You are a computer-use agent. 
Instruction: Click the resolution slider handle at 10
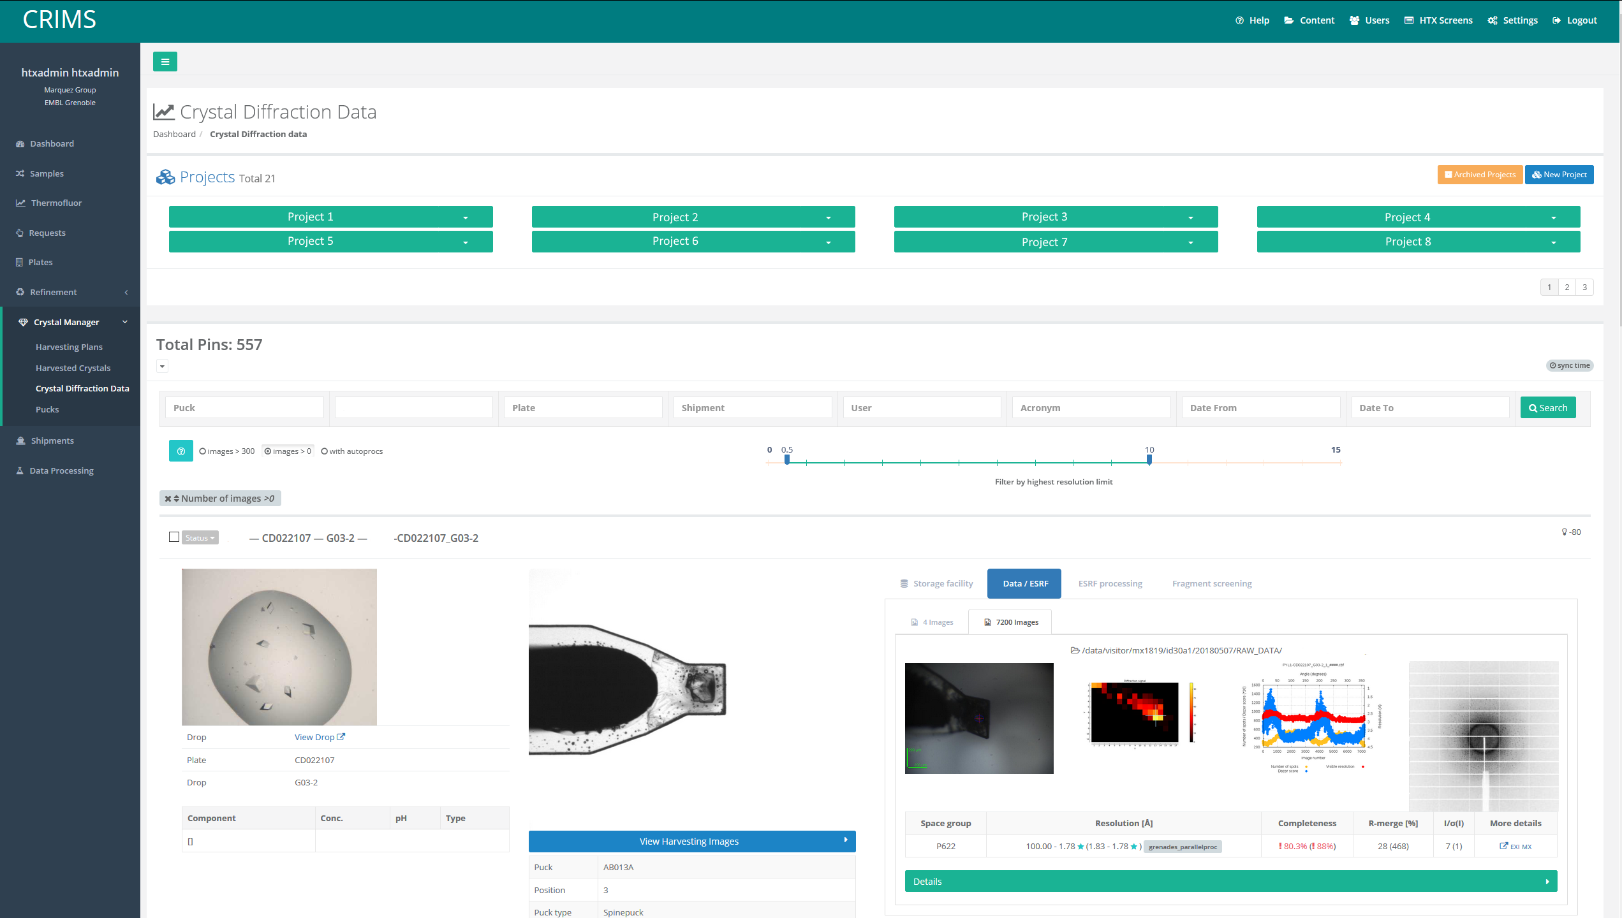[x=1149, y=460]
